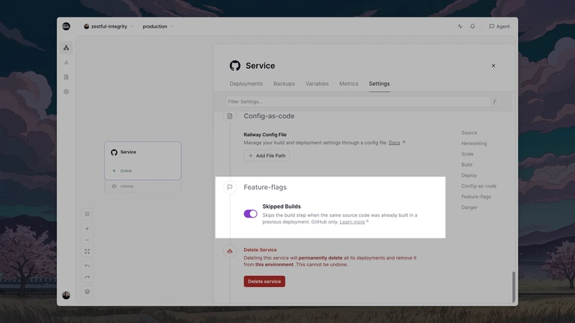This screenshot has width=575, height=323.
Task: Select the Service card on canvas
Action: click(x=143, y=161)
